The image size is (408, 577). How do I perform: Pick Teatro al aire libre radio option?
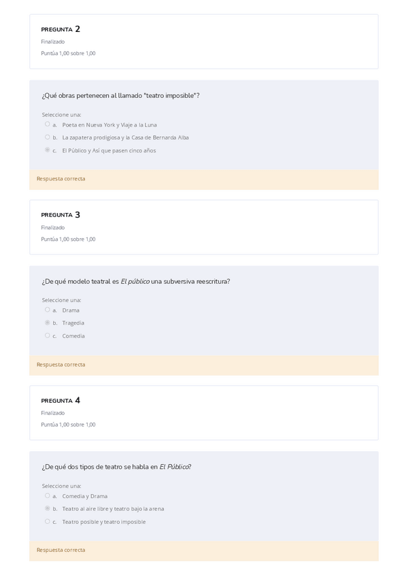[x=48, y=508]
